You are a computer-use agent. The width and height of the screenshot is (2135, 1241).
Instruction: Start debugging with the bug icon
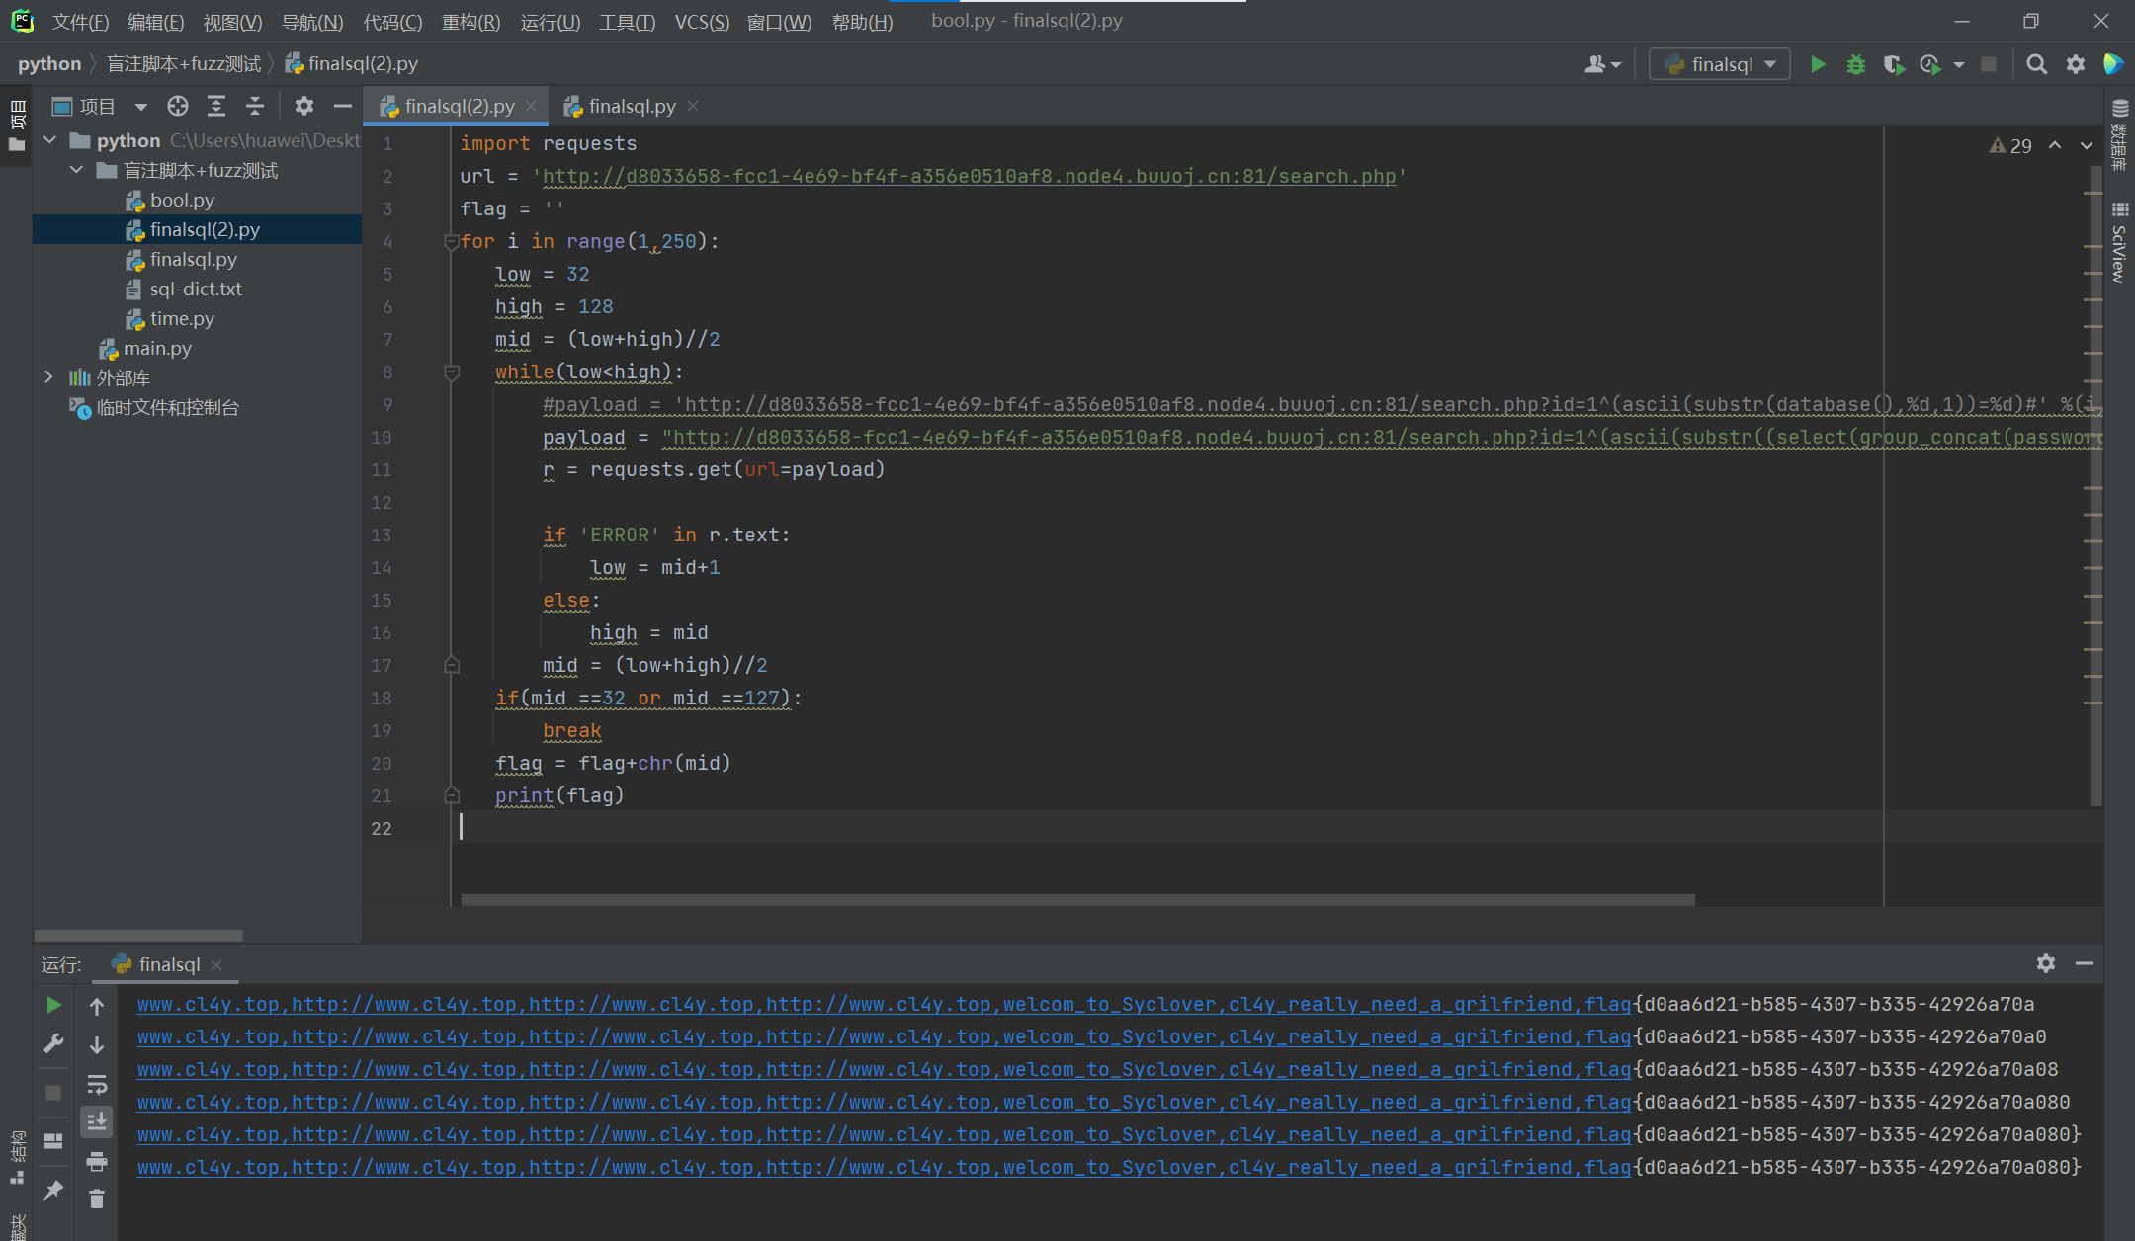click(1855, 64)
